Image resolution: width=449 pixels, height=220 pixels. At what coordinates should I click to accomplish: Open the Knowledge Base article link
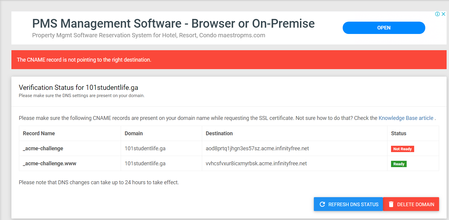click(x=406, y=118)
